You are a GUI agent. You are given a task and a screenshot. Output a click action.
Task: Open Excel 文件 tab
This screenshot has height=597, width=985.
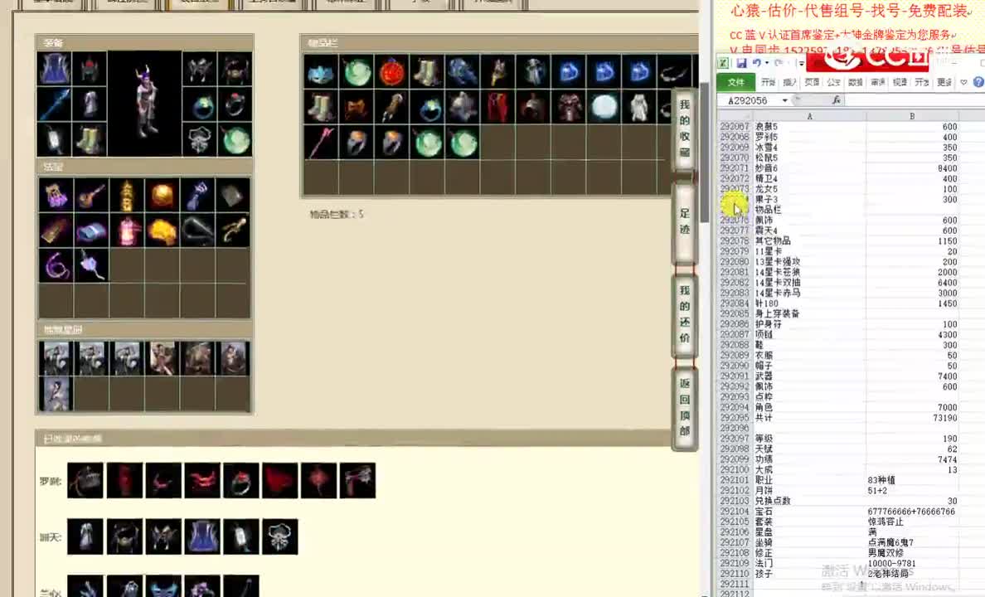[x=735, y=82]
